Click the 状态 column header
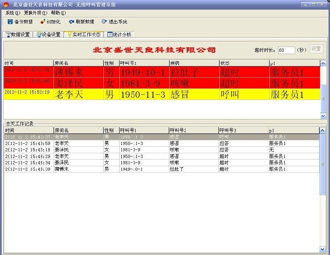The width and height of the screenshot is (330, 255). click(244, 63)
